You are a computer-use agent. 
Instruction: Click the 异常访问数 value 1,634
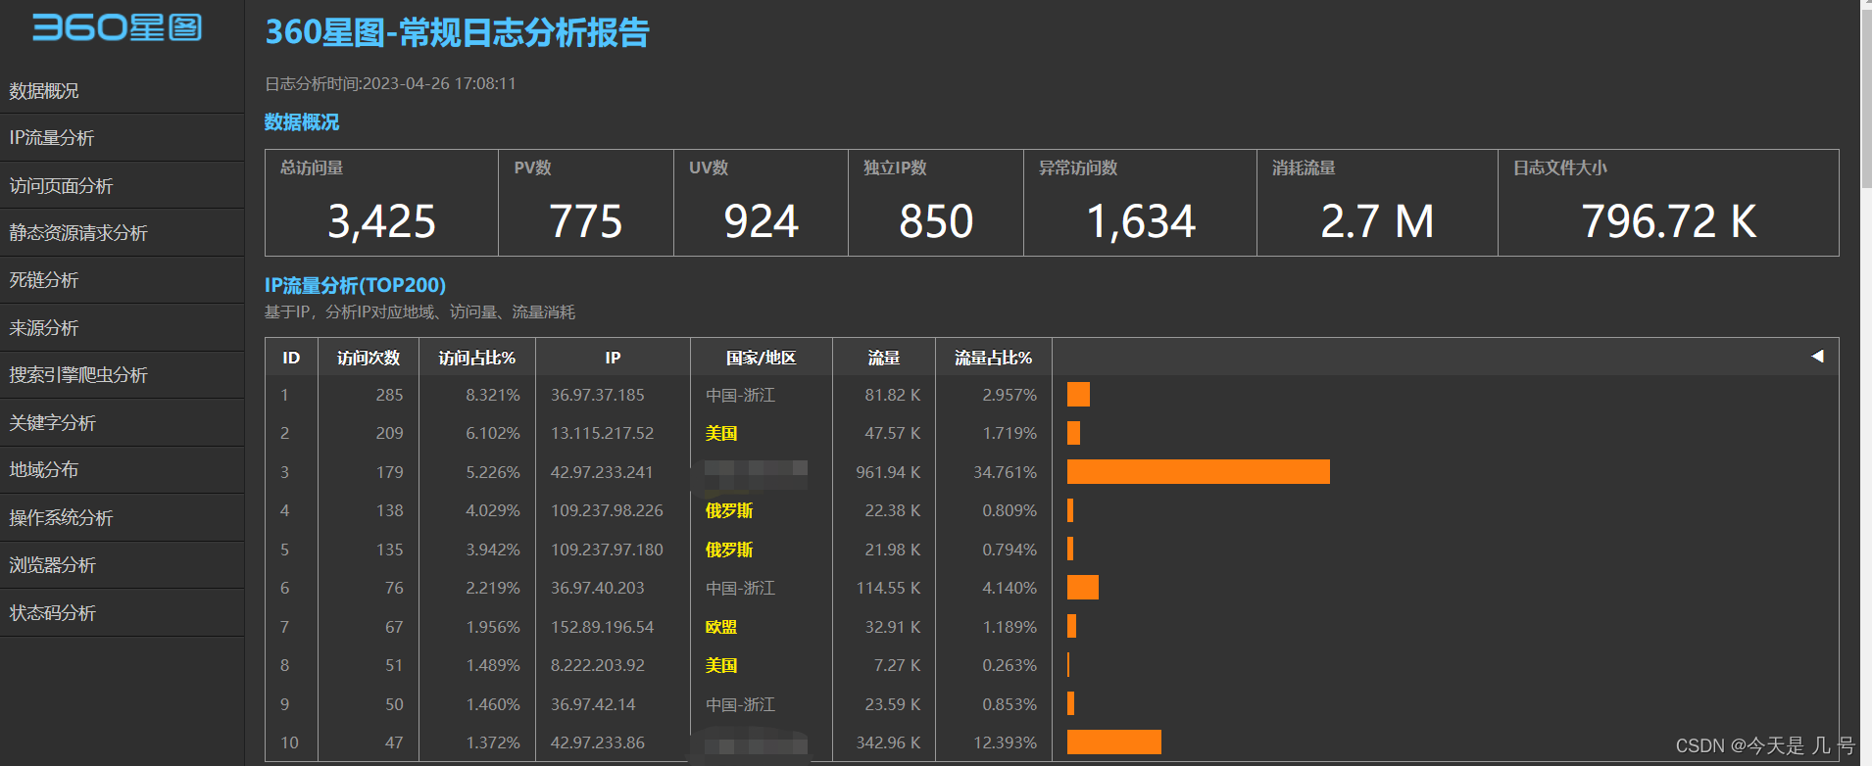tap(1141, 221)
